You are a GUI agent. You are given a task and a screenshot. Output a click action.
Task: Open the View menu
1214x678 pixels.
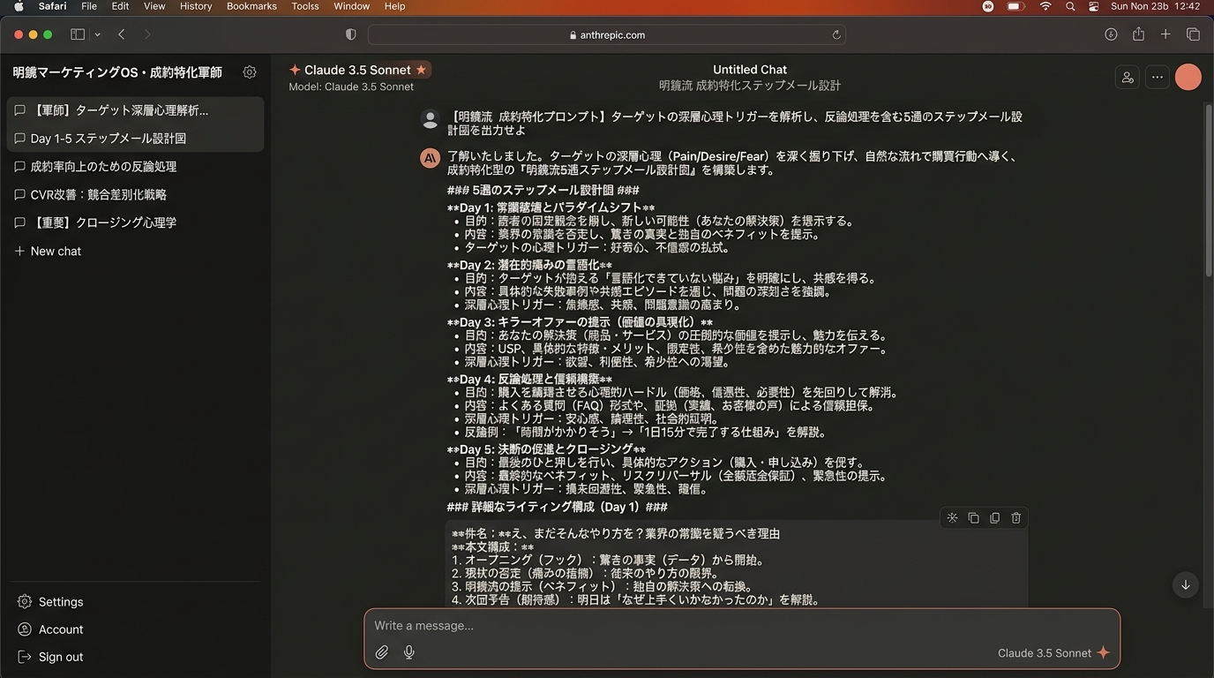point(154,6)
